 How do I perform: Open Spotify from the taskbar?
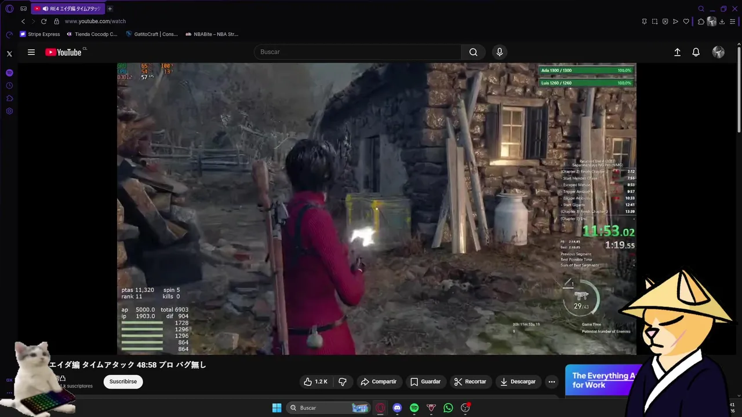[x=414, y=408]
